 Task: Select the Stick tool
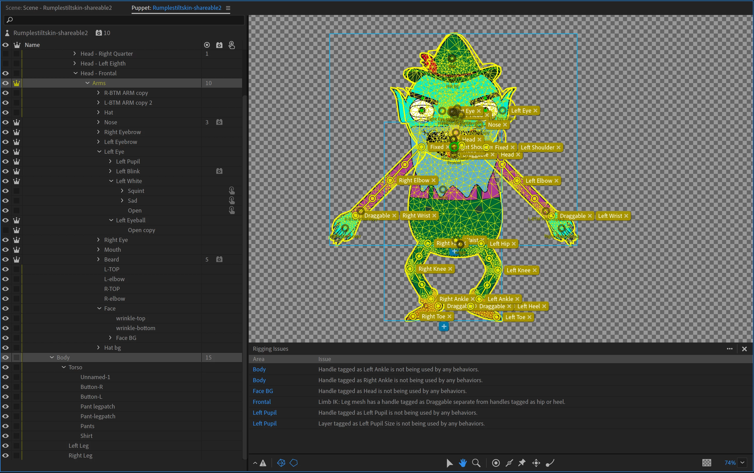[x=509, y=463]
